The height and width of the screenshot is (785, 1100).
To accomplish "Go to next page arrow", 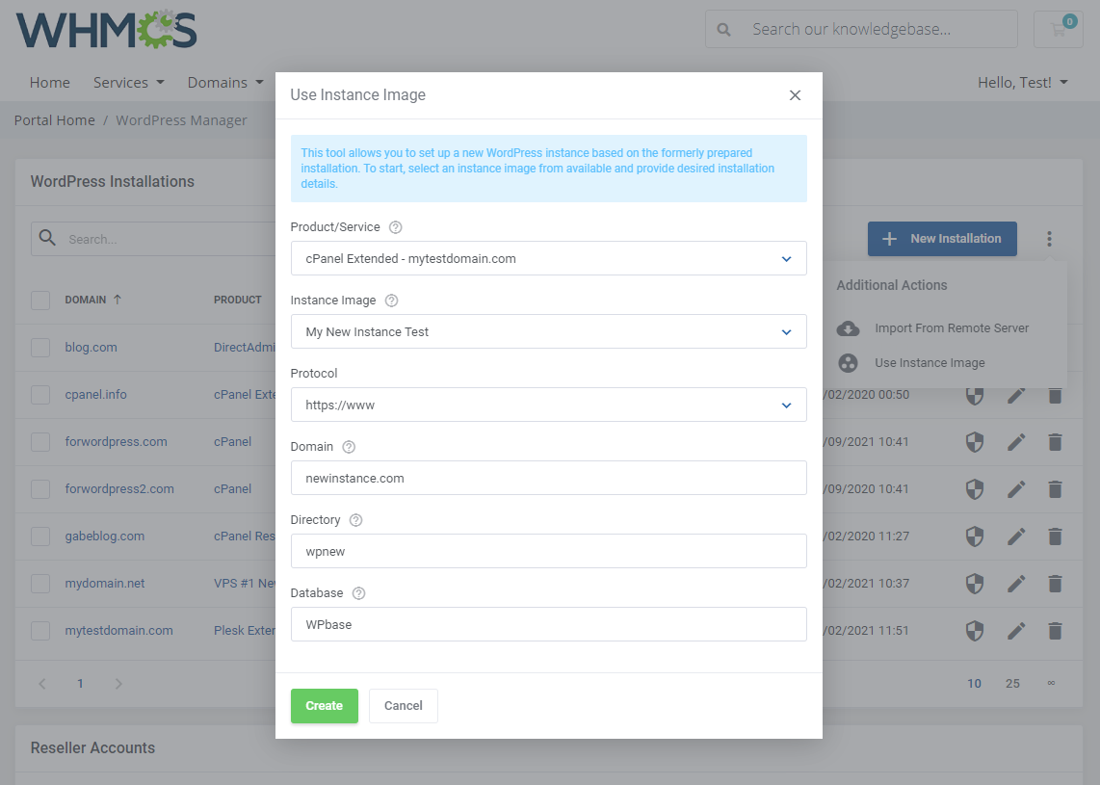I will pos(118,684).
